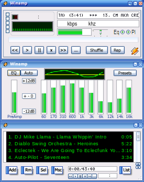Toggle the first clutter-bar checkbox in main window
The width and height of the screenshot is (144, 182).
point(8,14)
